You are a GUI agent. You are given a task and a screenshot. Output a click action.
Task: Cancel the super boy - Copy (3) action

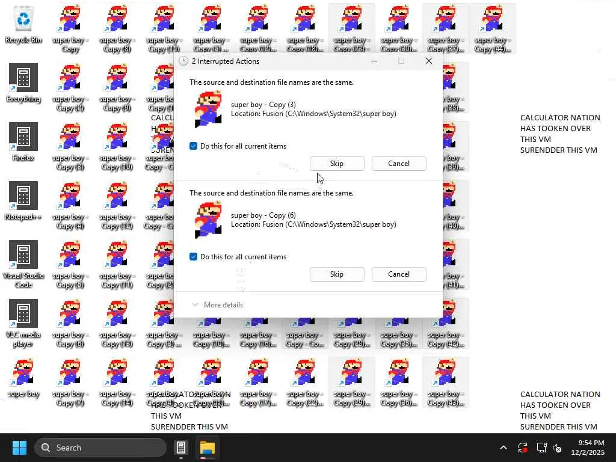pyautogui.click(x=399, y=164)
